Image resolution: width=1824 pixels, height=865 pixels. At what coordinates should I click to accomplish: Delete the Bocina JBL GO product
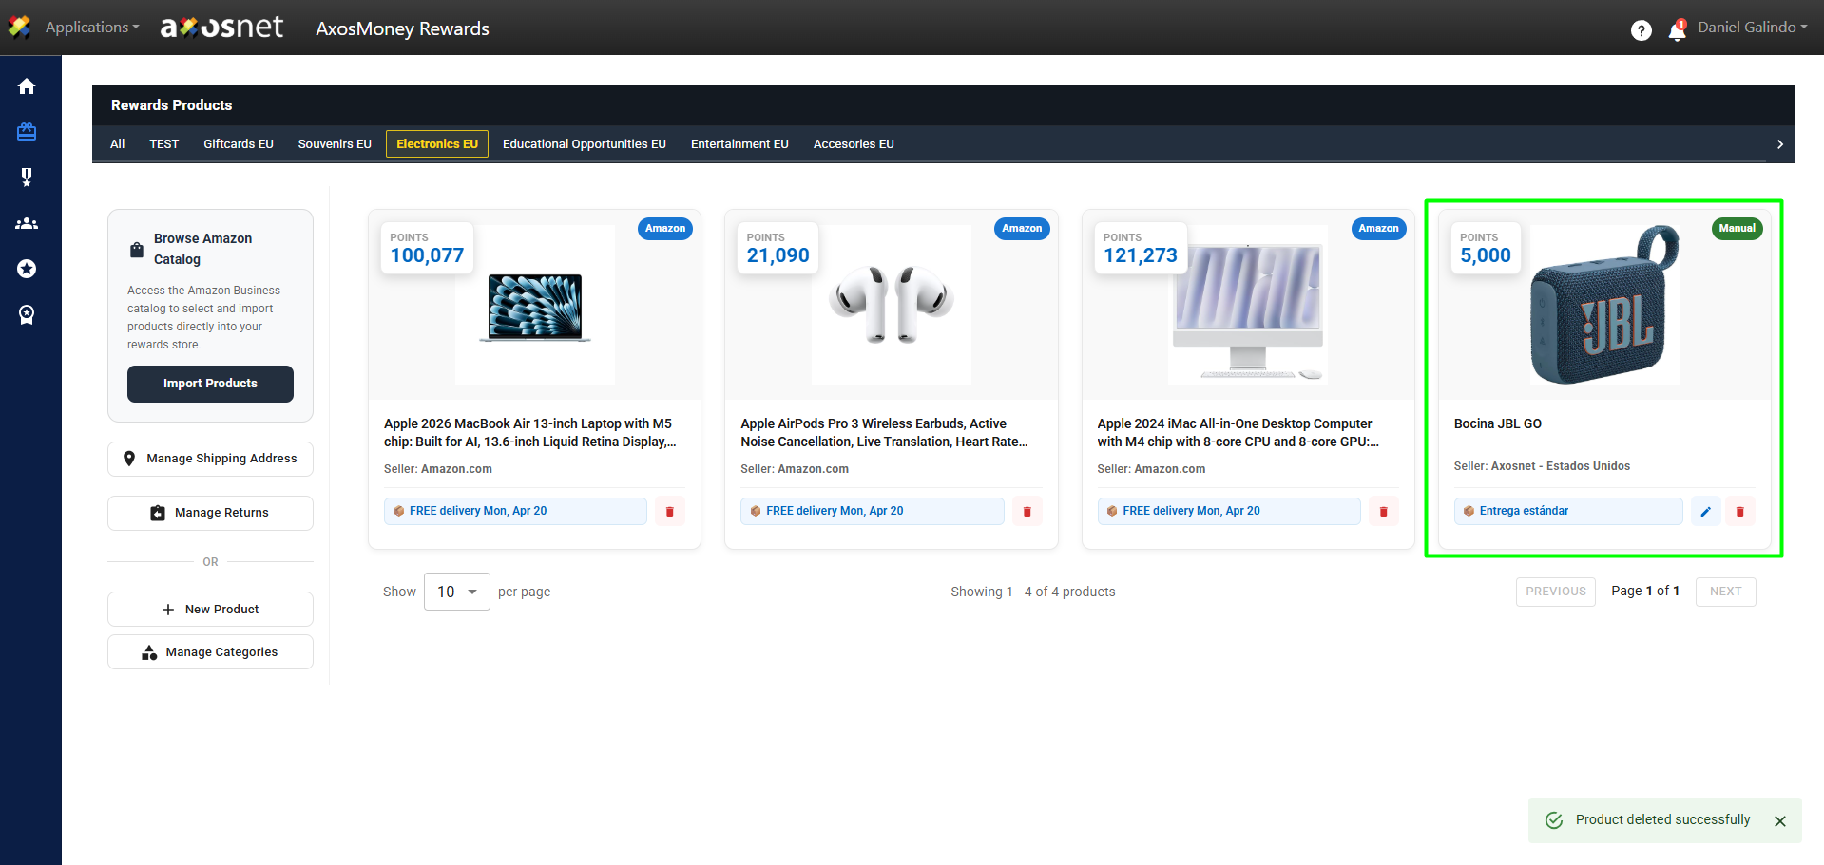click(1739, 512)
